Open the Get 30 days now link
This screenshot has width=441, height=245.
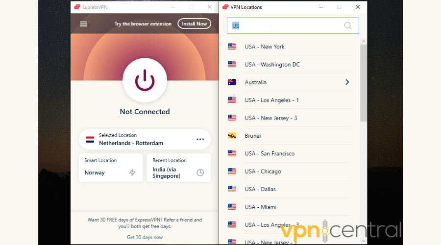point(145,237)
